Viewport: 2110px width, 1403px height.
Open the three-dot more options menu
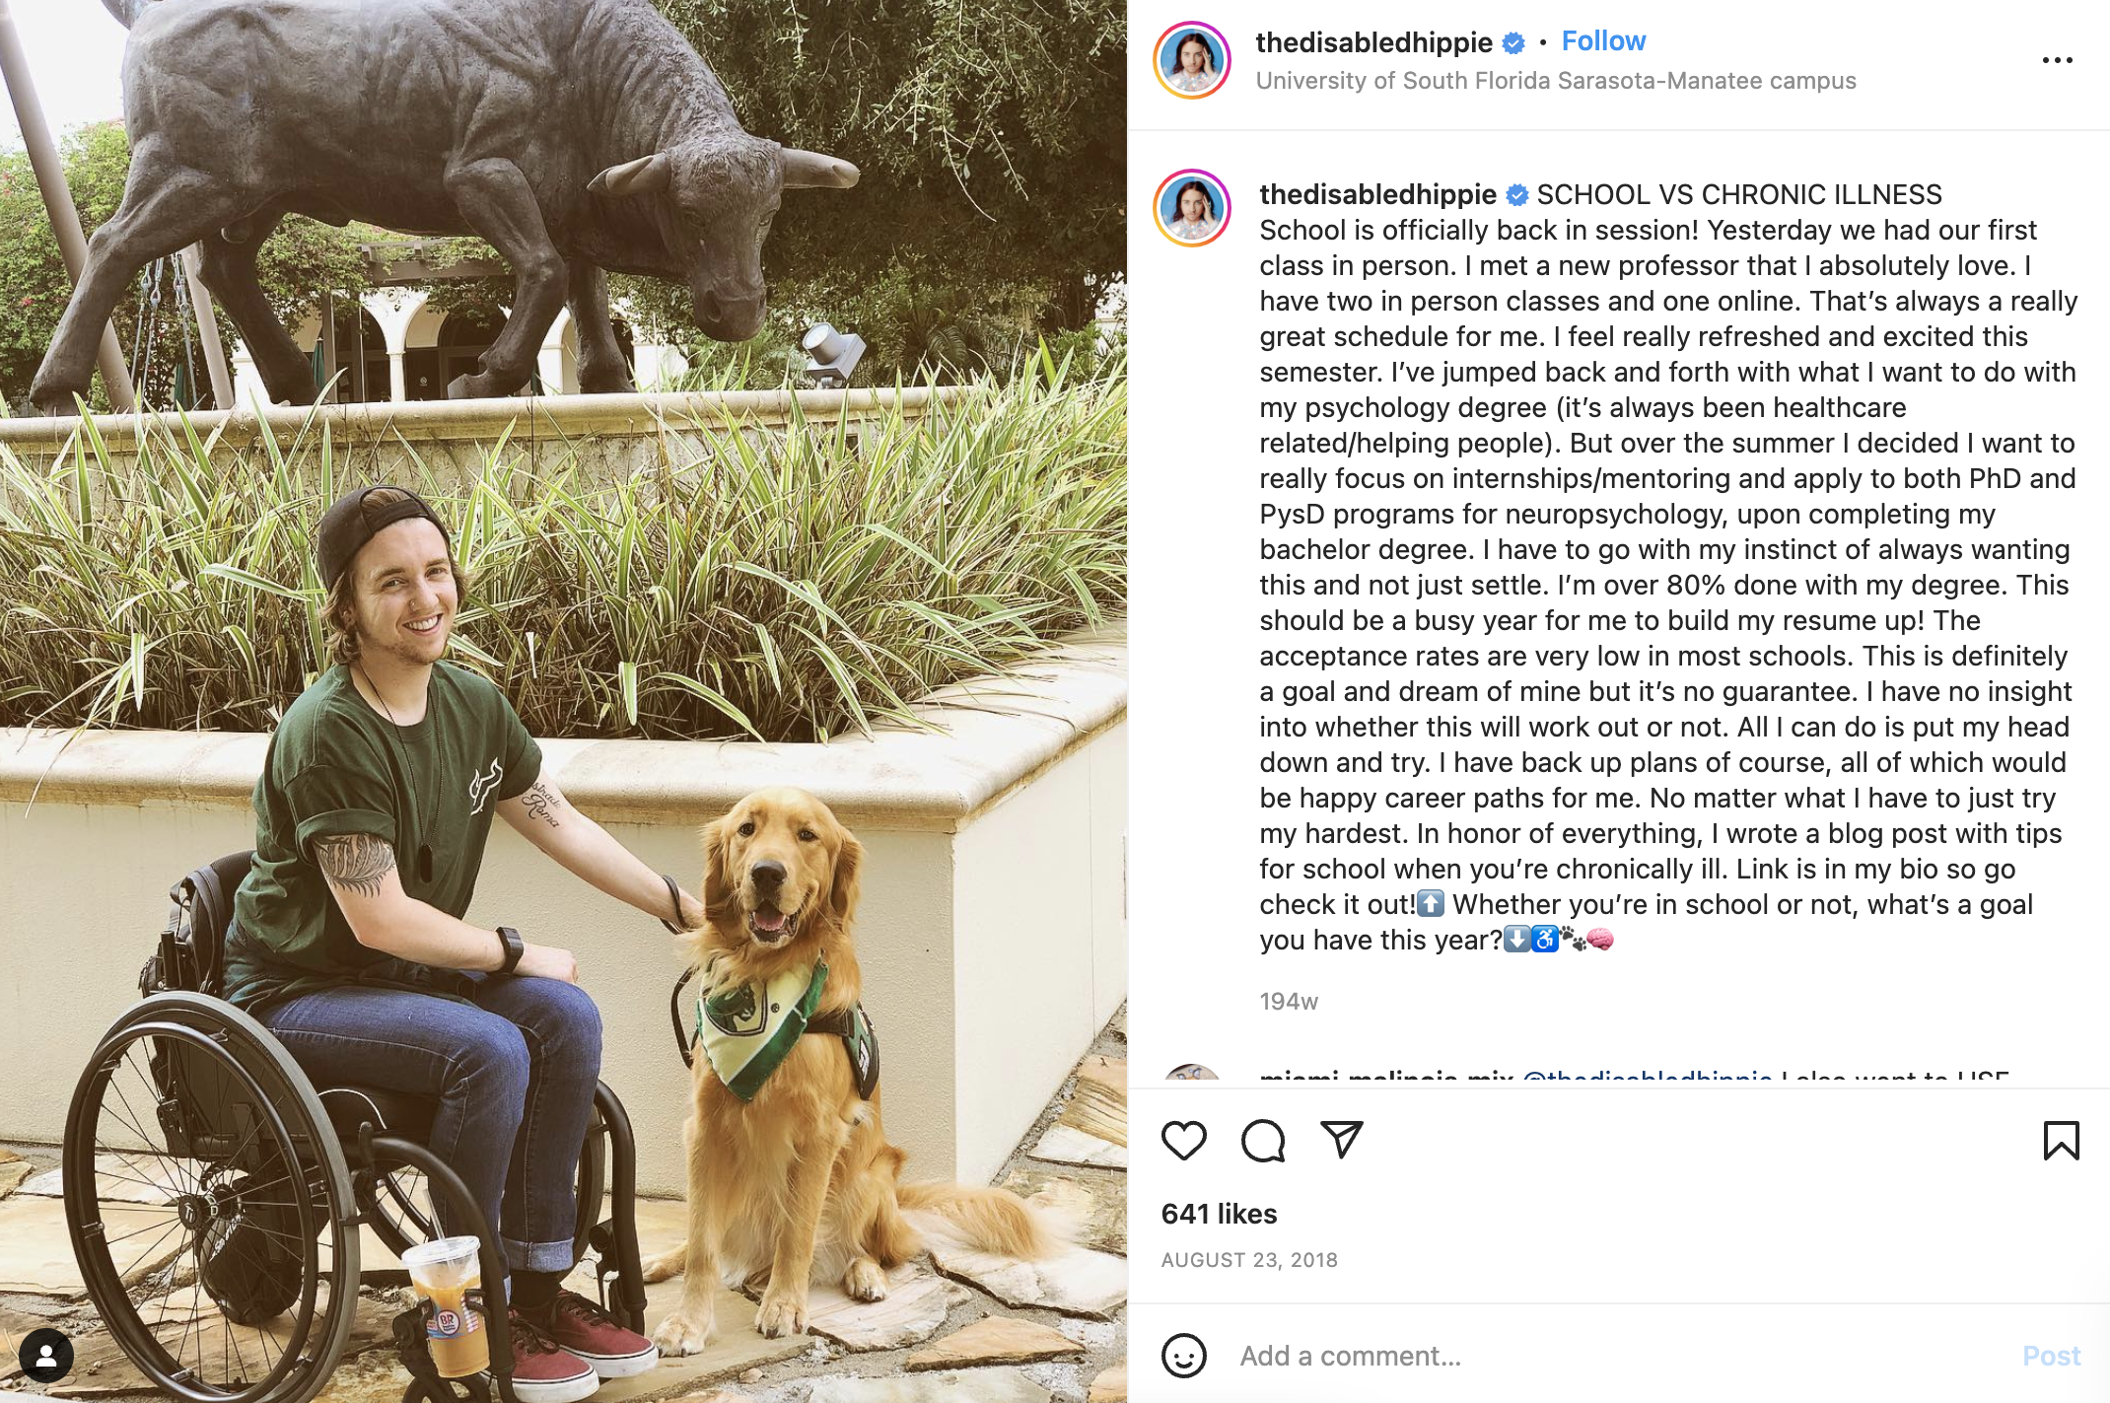(x=2057, y=60)
